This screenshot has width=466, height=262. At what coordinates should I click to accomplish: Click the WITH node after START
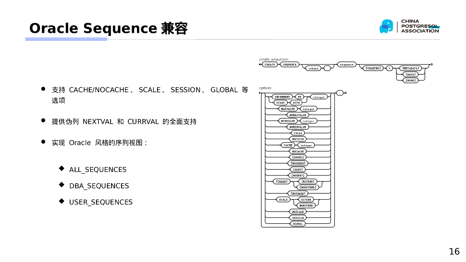[296, 103]
